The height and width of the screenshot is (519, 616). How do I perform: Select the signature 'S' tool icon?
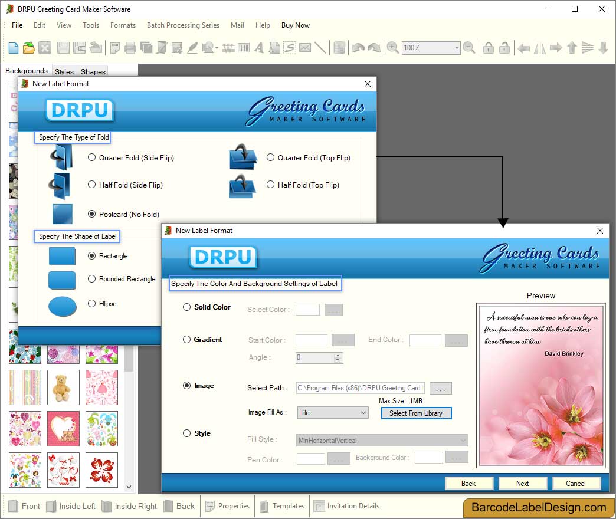tap(290, 48)
